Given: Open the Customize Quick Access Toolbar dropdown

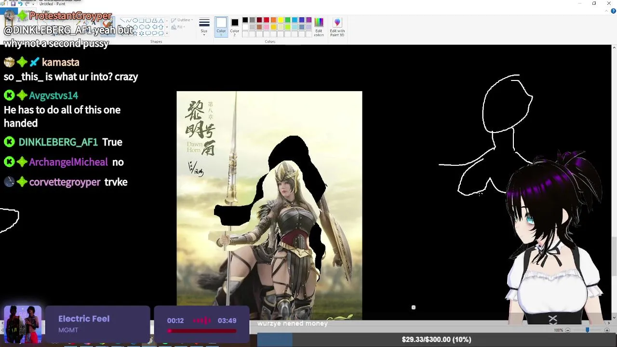Looking at the screenshot, I should pos(33,4).
